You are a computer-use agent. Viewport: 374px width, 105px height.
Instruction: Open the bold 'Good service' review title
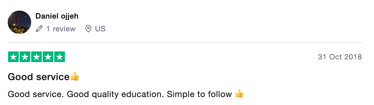coord(39,77)
